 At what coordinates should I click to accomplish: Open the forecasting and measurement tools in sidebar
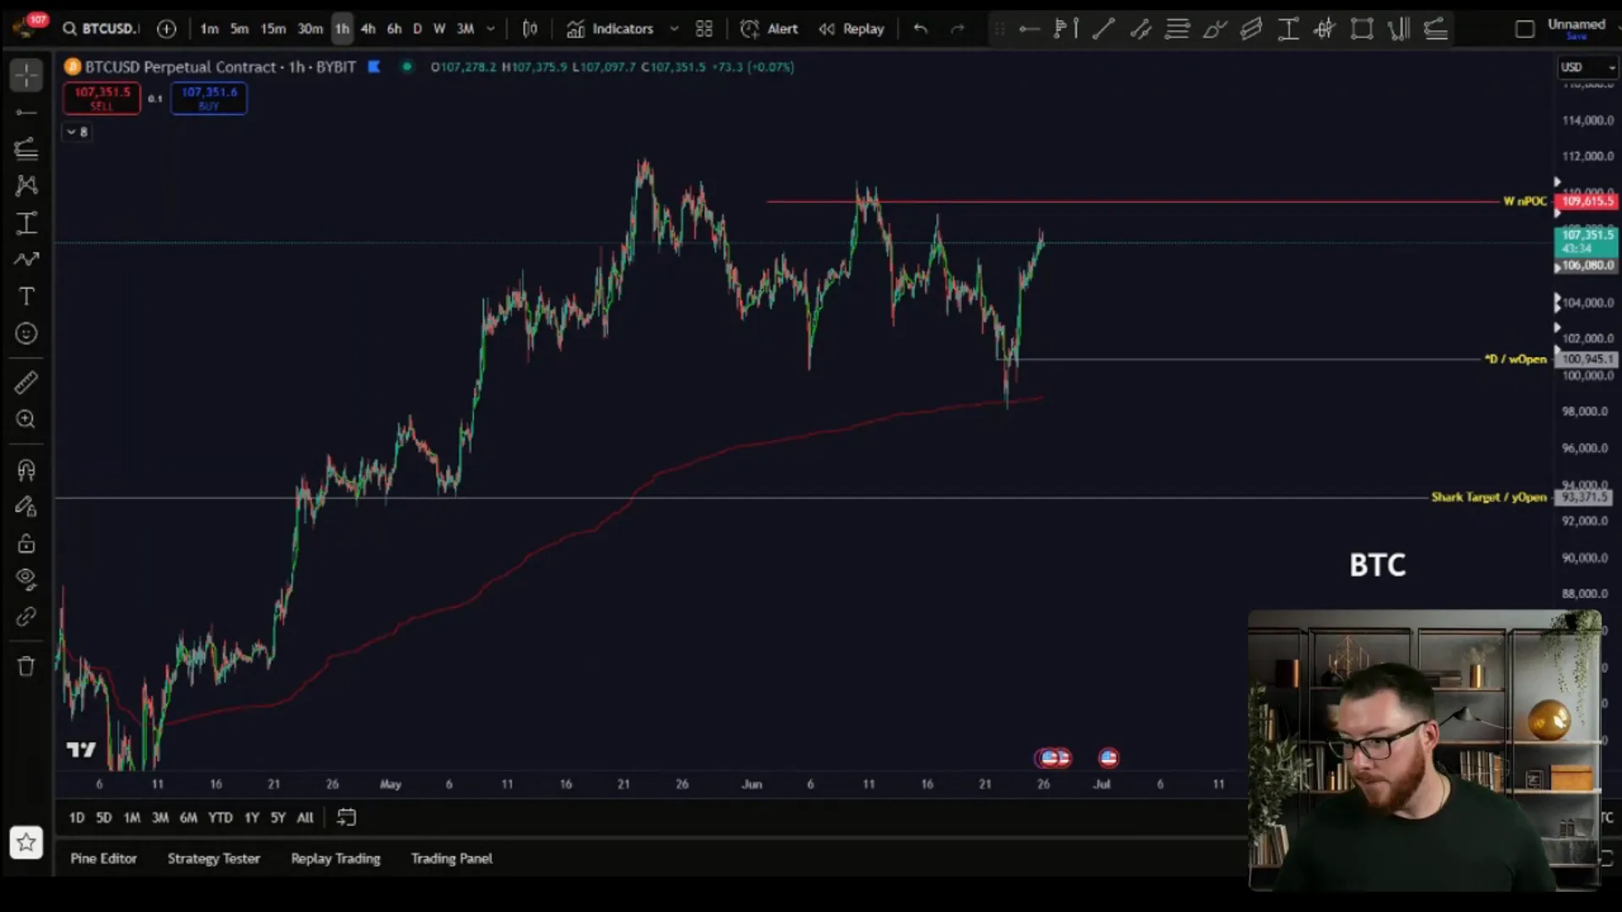(26, 223)
